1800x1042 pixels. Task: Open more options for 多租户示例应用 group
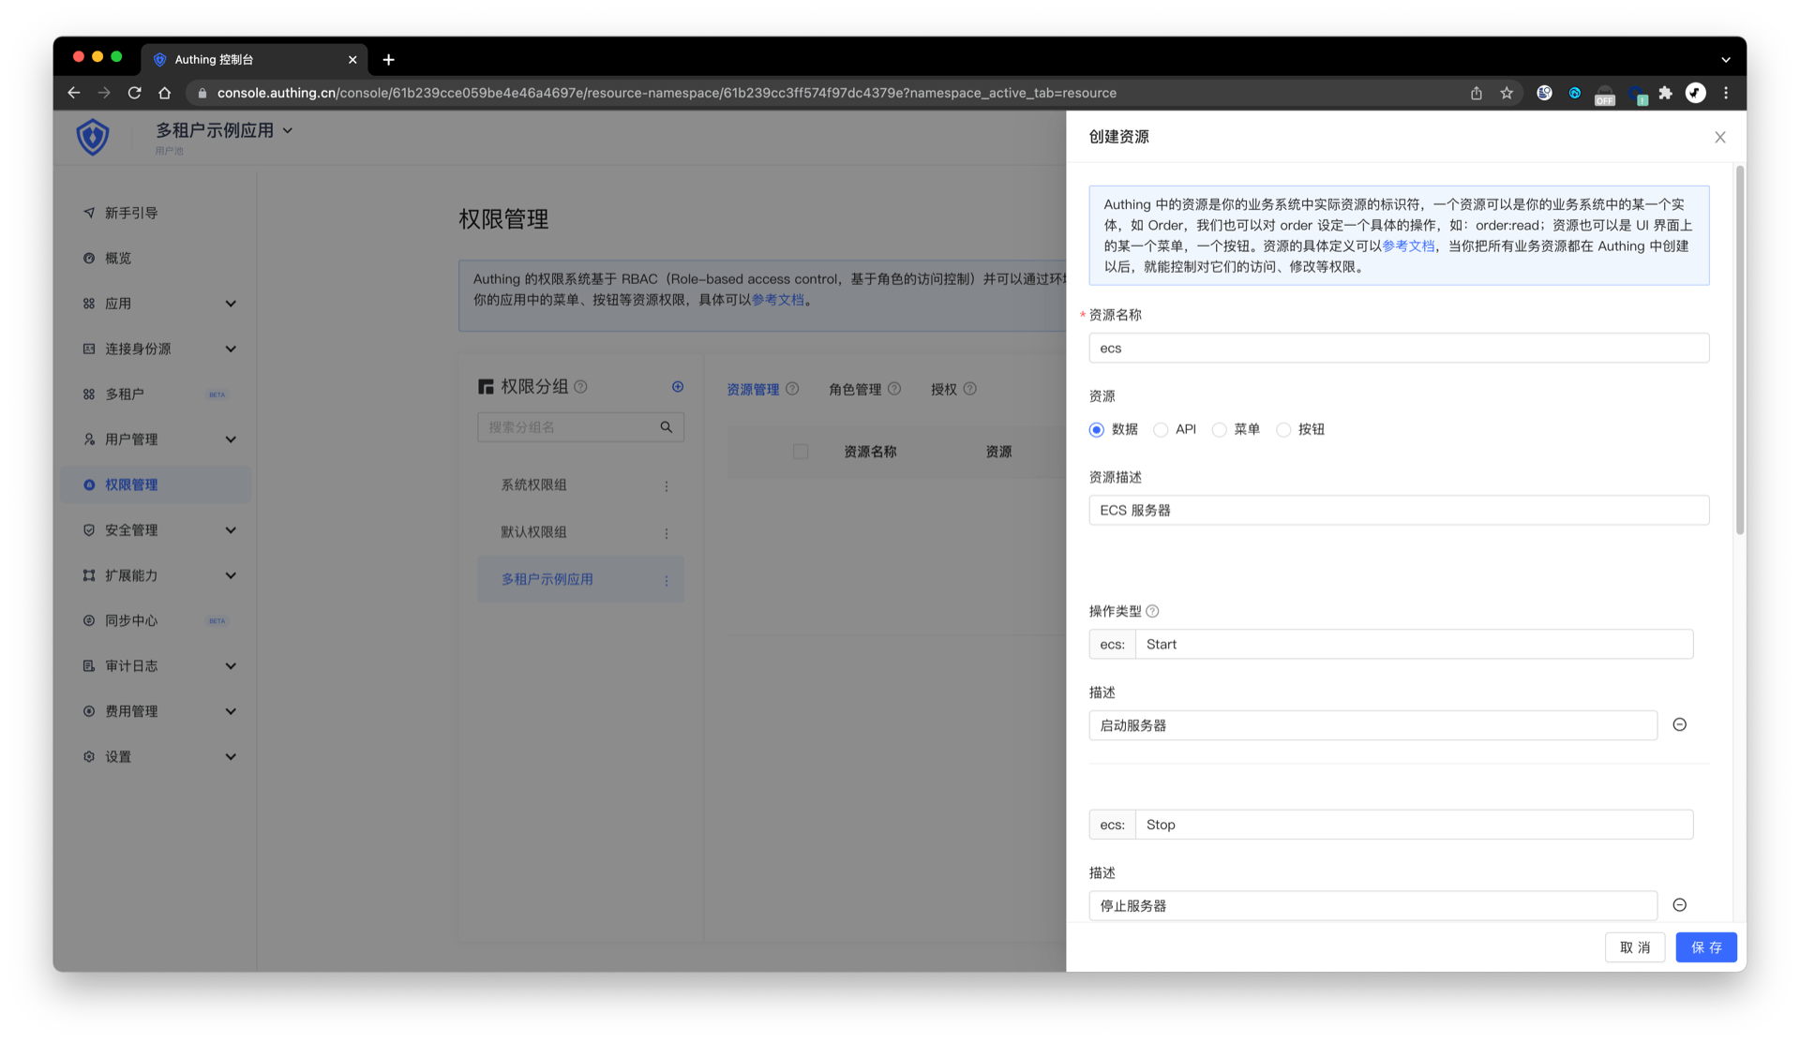tap(667, 580)
